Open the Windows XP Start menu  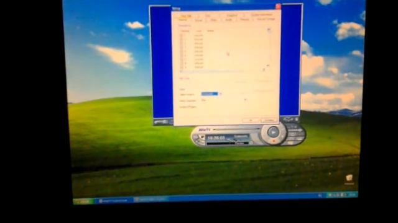click(83, 201)
